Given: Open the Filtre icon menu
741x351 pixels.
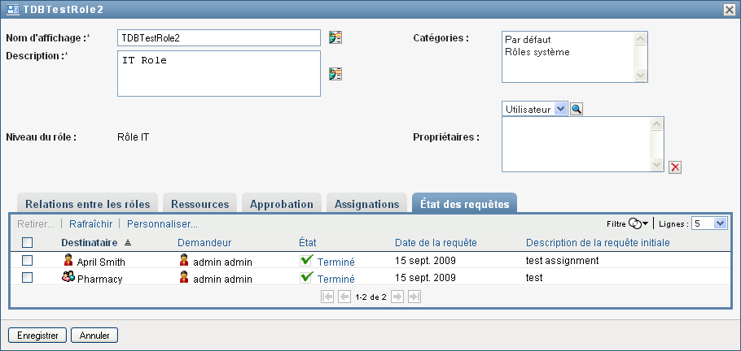Looking at the screenshot, I should click(638, 224).
